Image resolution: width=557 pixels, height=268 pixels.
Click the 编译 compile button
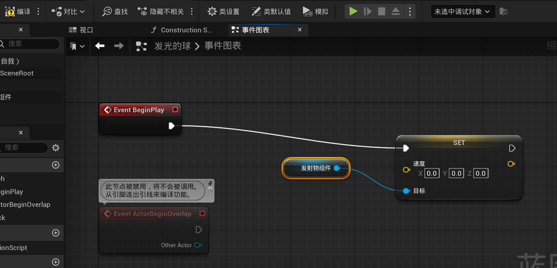[17, 12]
